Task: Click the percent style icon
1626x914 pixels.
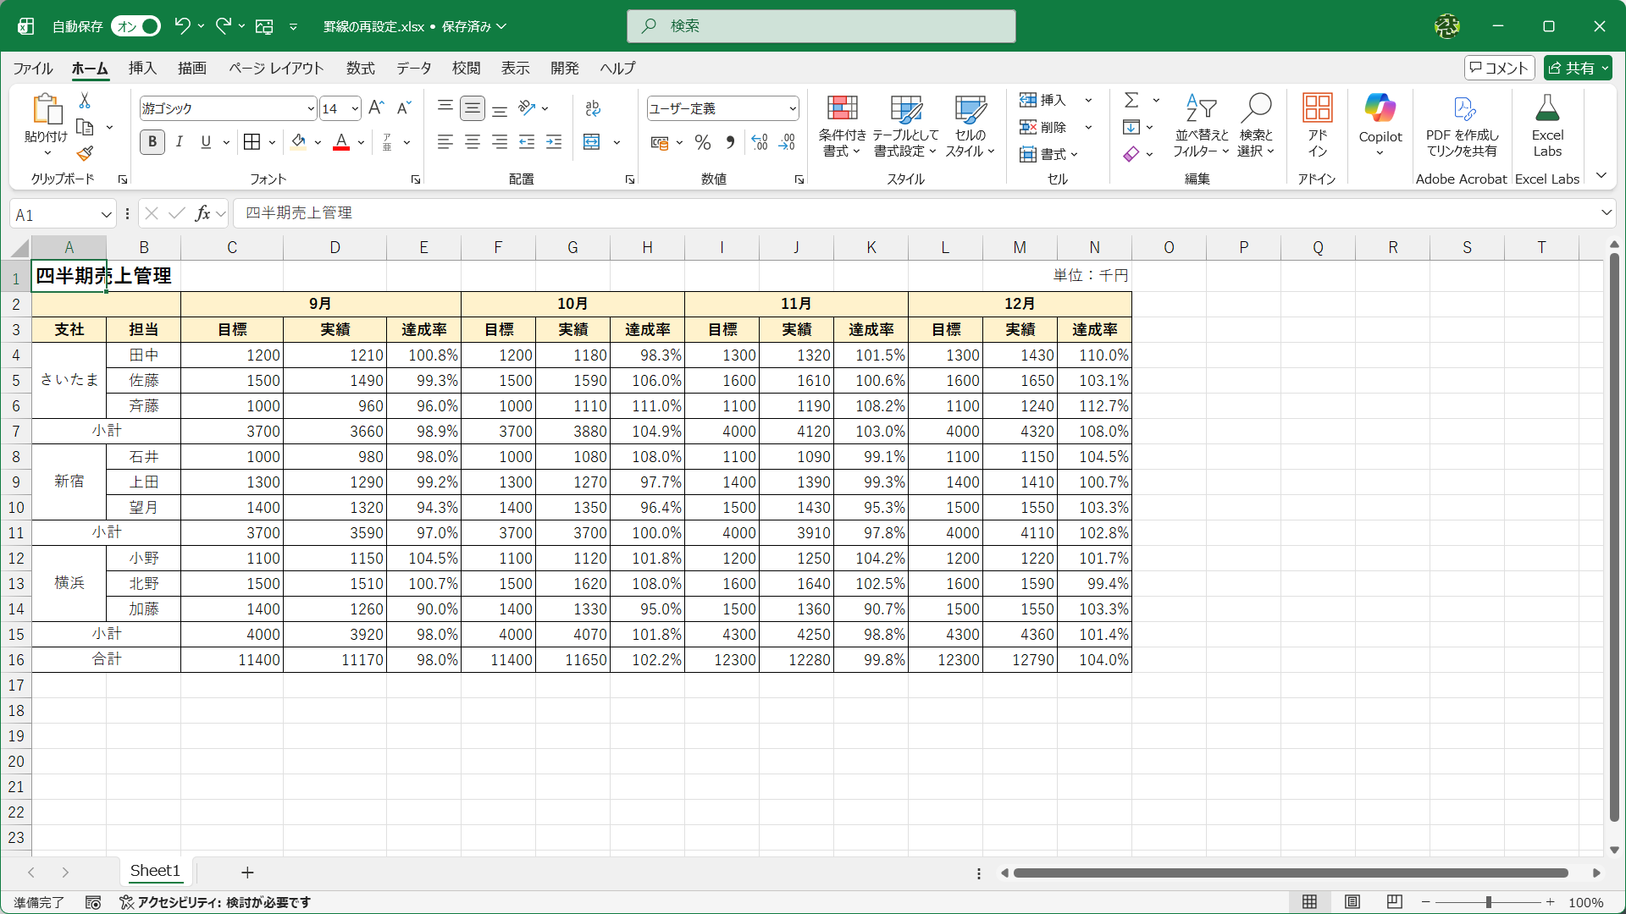Action: pos(702,142)
